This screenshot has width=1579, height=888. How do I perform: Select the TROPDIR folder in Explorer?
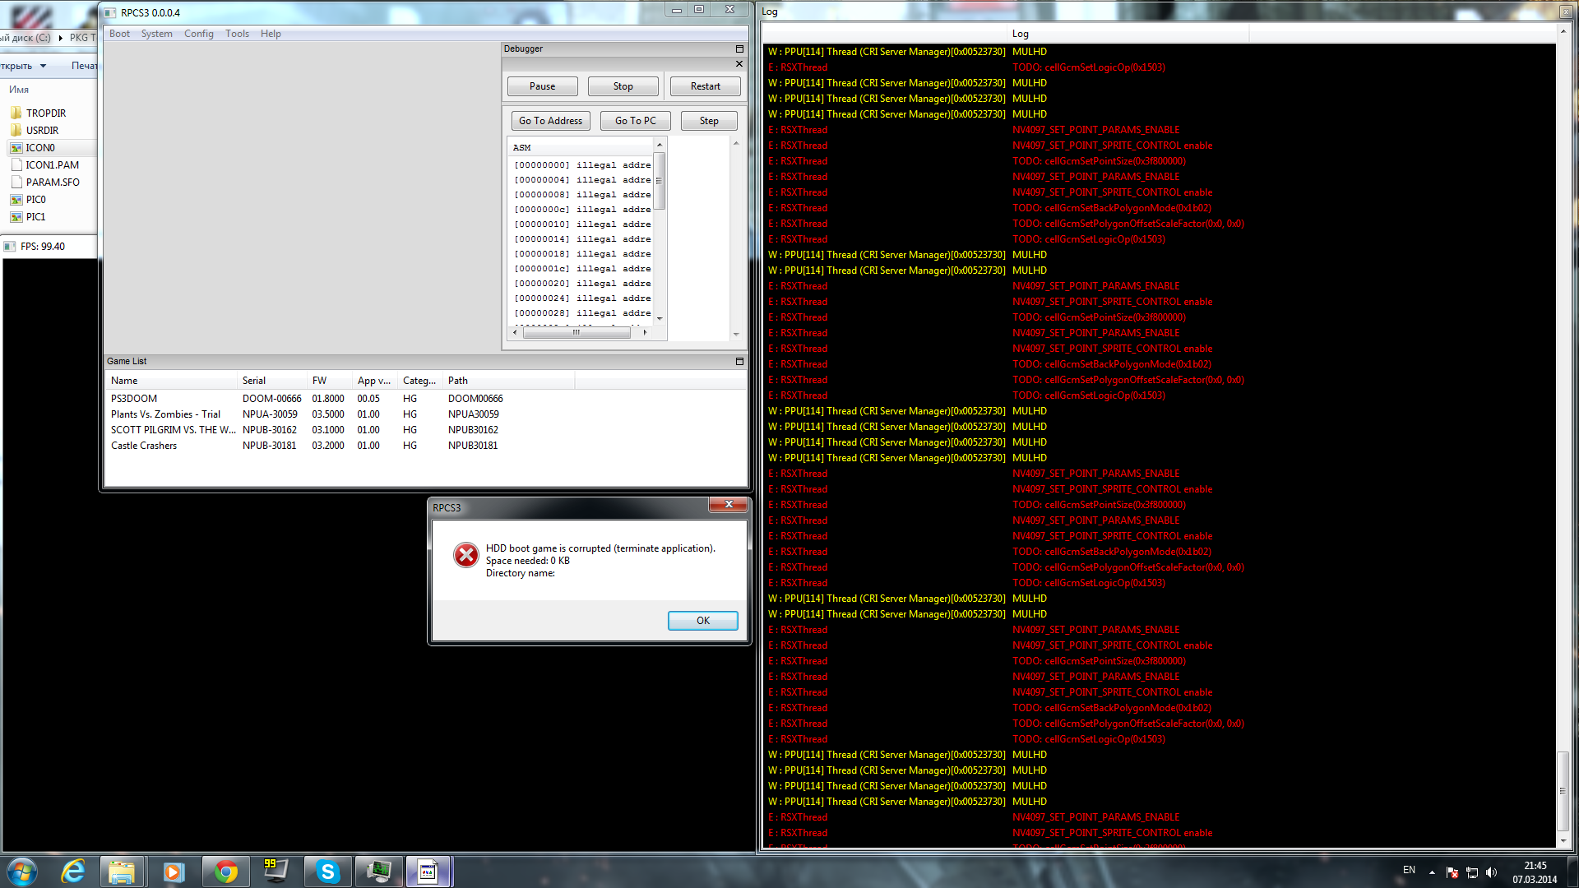coord(45,113)
